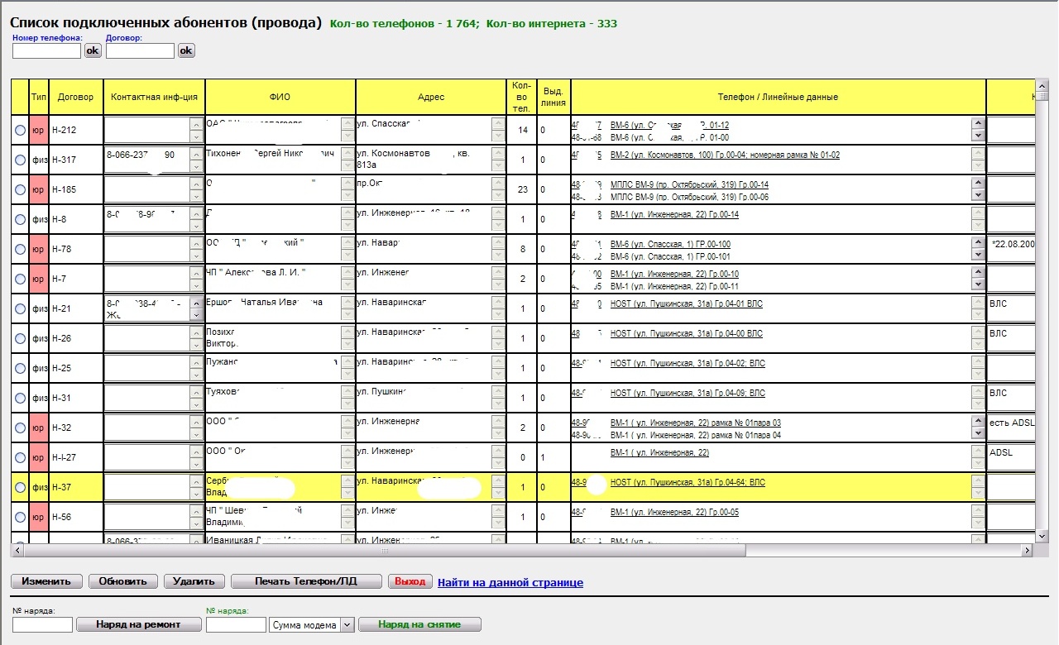Focus the "Номер телефона" input field

[46, 51]
